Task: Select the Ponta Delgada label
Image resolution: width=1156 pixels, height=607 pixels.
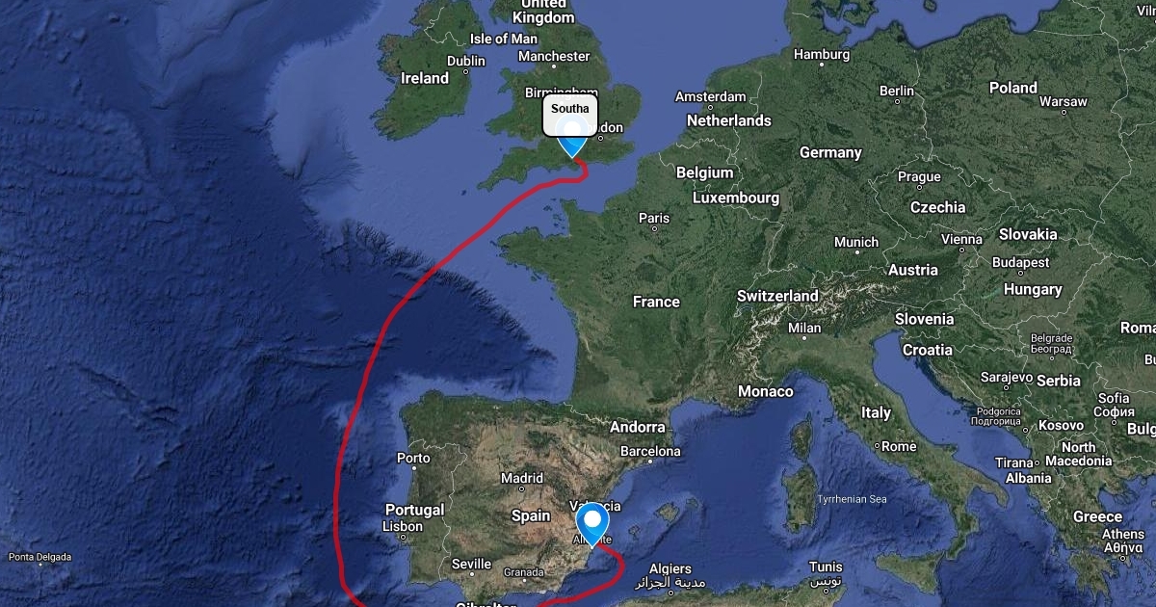Action: pyautogui.click(x=39, y=557)
